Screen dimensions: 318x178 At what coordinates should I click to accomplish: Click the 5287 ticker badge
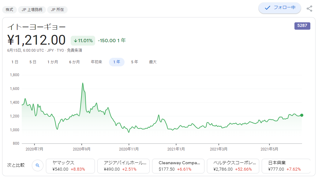coord(302,26)
